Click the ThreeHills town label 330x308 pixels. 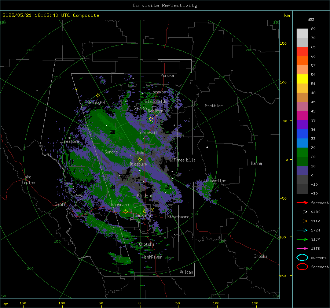(x=184, y=160)
